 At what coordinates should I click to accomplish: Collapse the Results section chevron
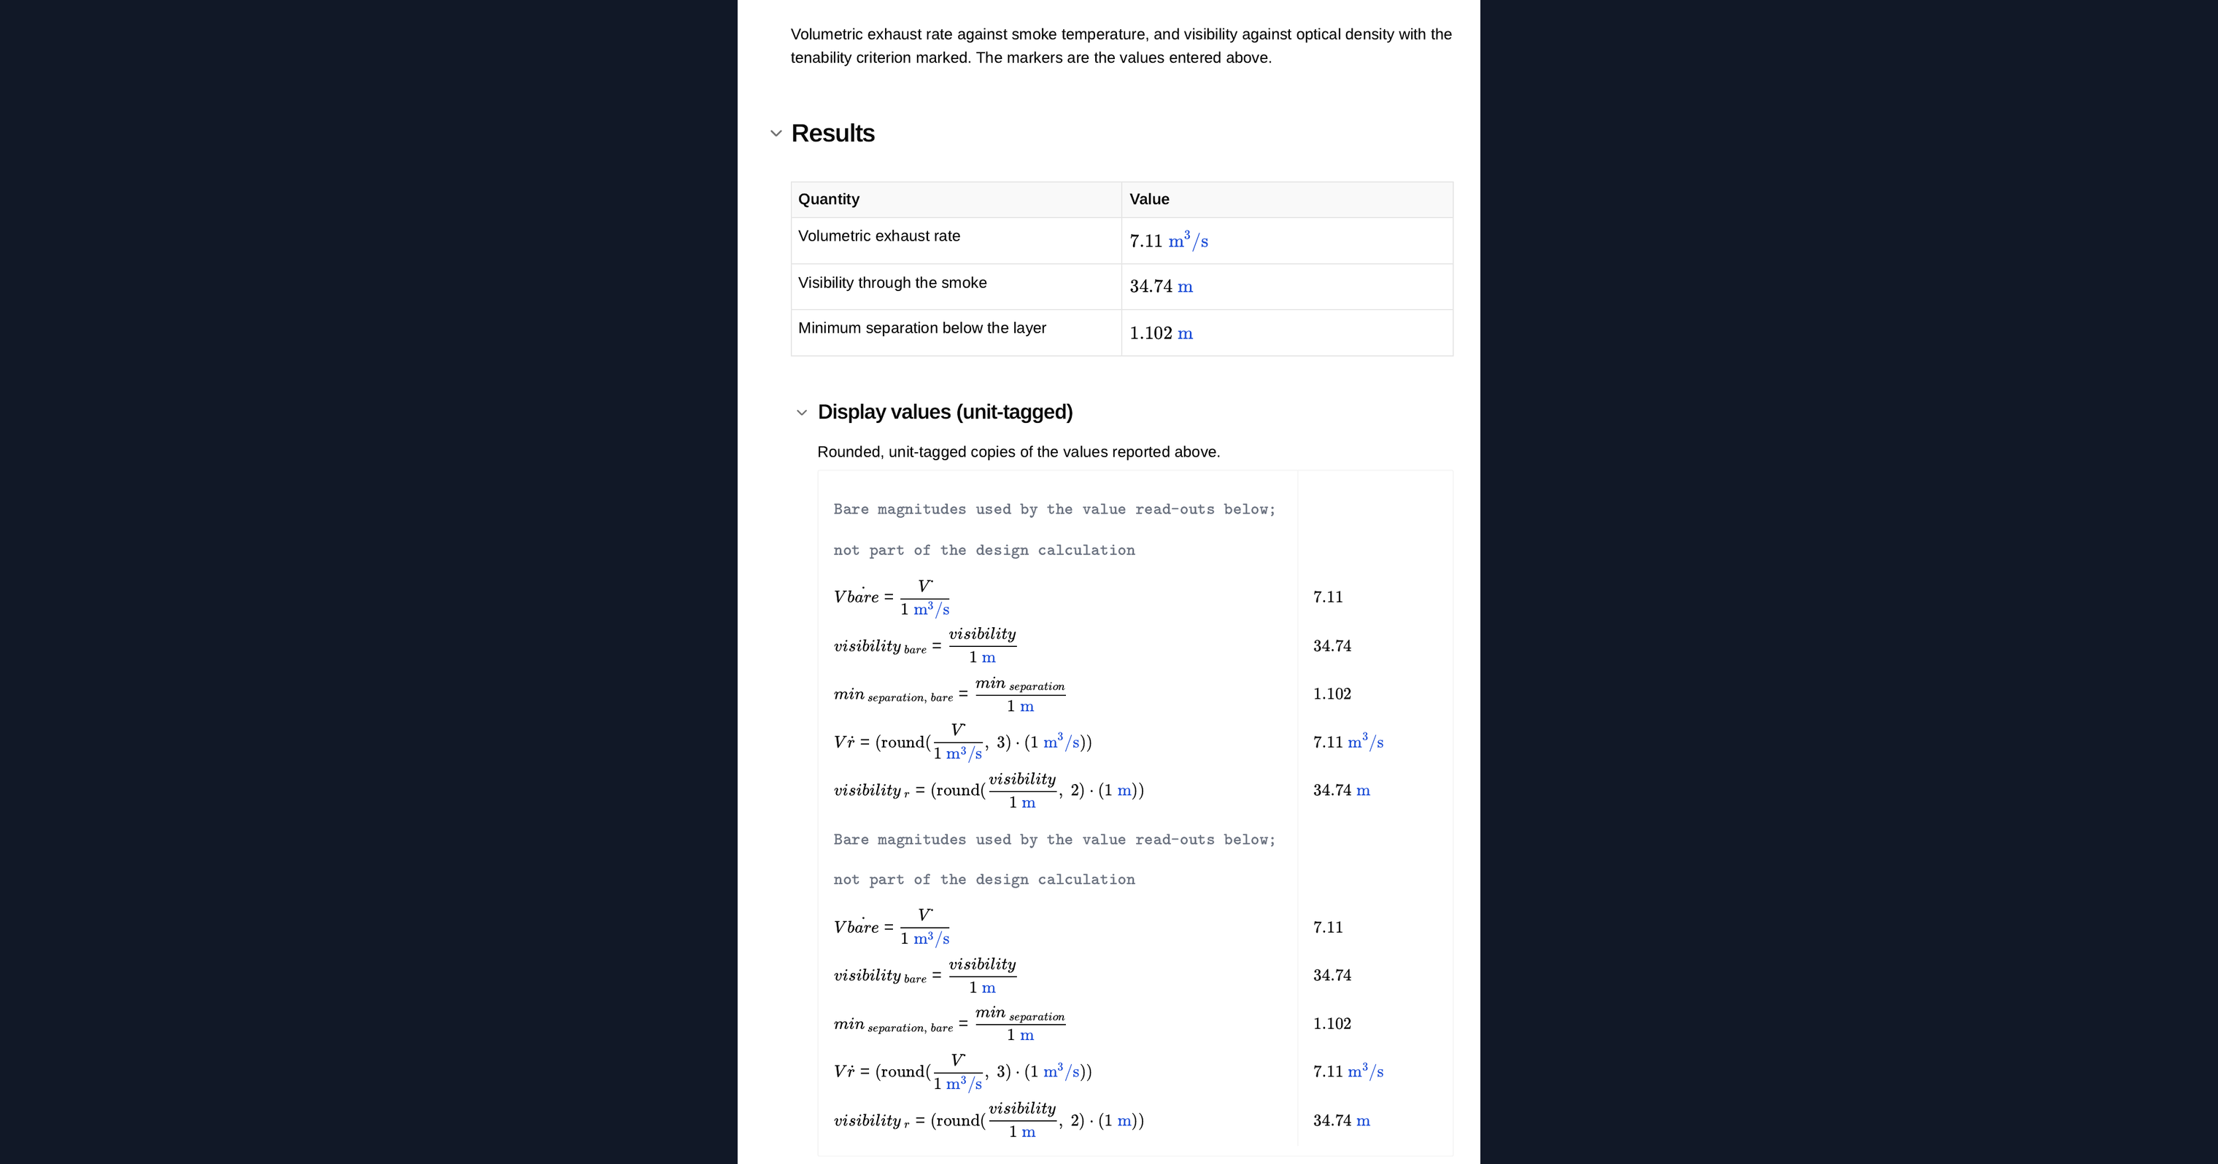(x=776, y=133)
